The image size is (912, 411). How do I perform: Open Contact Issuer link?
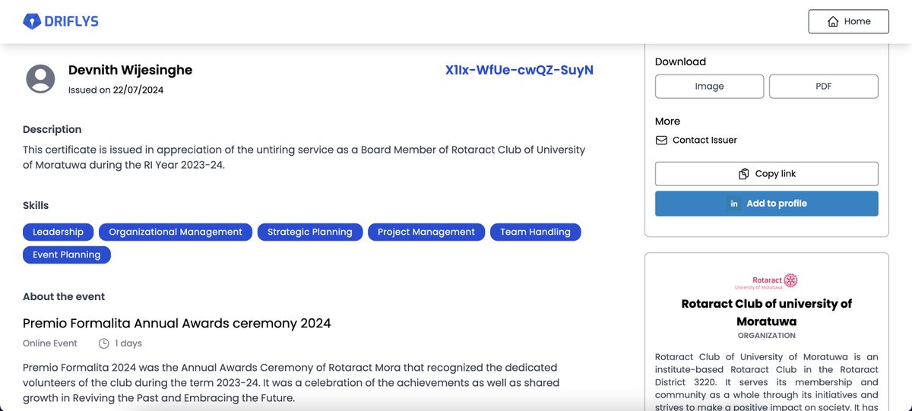(705, 141)
